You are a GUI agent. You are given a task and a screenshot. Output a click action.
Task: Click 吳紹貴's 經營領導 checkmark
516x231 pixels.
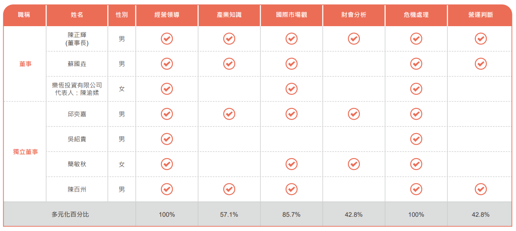click(167, 139)
